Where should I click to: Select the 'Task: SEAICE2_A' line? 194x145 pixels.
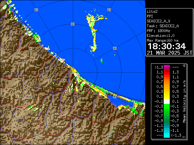[163, 26]
